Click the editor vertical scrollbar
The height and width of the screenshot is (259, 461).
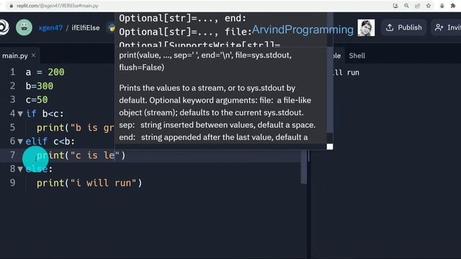click(x=304, y=167)
